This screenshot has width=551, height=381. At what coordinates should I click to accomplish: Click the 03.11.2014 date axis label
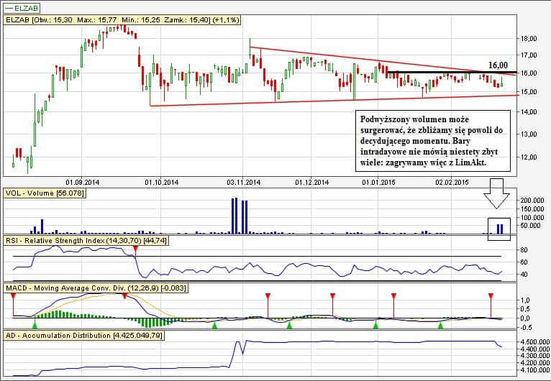click(x=241, y=182)
